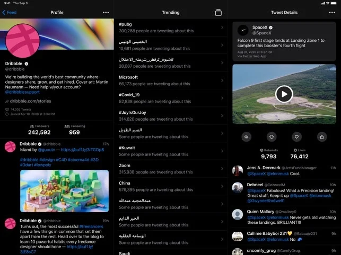341x255 pixels.
Task: Open Island 3D artwork image
Action: point(64,191)
